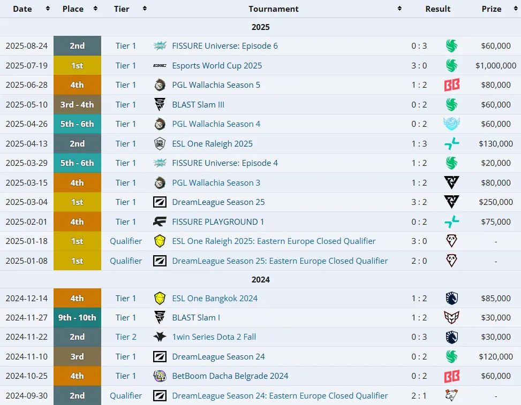Click PGL Wallachia Season 4 logo icon

pyautogui.click(x=160, y=124)
